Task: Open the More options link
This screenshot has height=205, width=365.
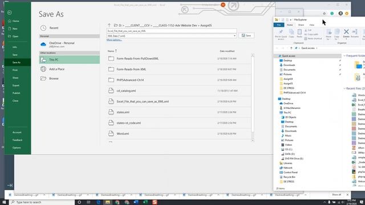Action: (x=114, y=40)
